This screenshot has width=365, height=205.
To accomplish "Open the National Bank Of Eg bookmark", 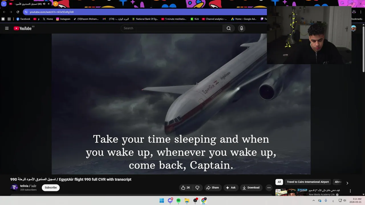I will tap(145, 19).
